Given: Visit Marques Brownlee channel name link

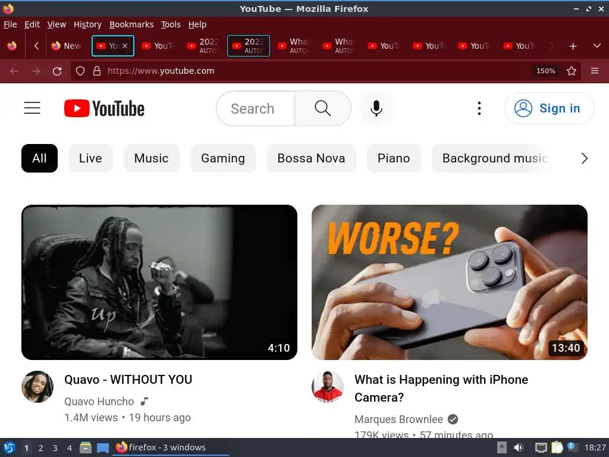Looking at the screenshot, I should click(398, 420).
